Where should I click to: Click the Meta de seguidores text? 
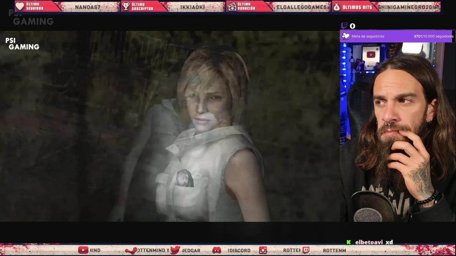point(368,36)
